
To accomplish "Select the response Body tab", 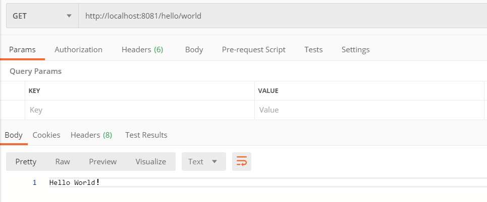I will click(x=14, y=135).
